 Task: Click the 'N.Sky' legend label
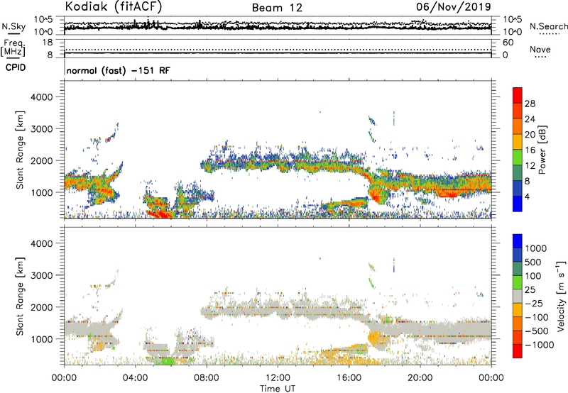coord(13,26)
